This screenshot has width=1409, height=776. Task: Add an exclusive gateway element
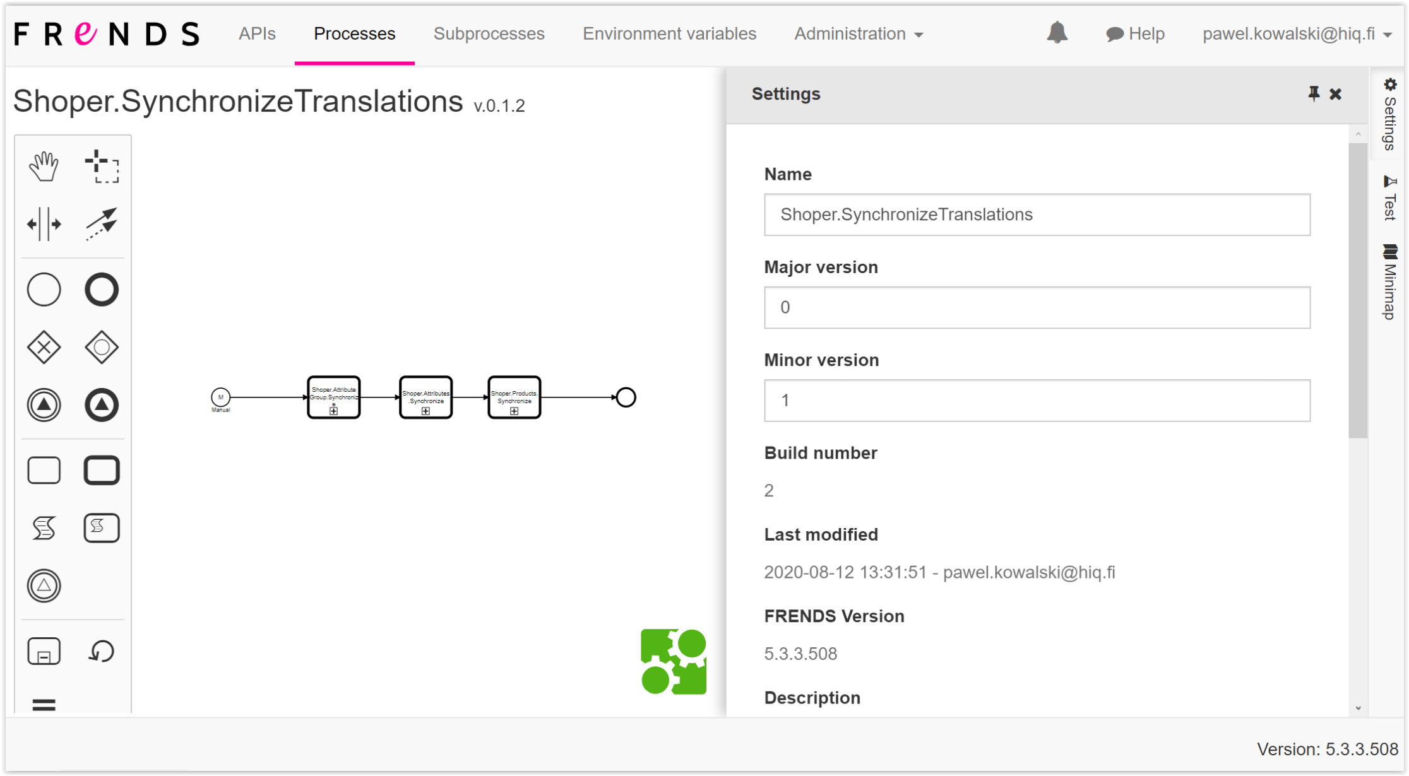point(44,347)
